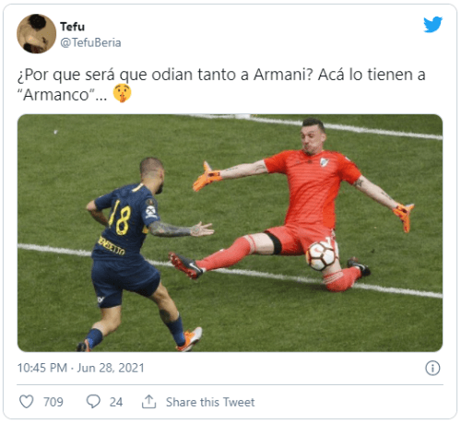Visit the @TefuBeria handle

click(x=90, y=42)
